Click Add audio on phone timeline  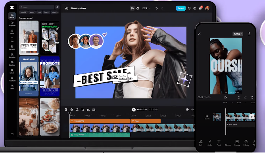(x=232, y=125)
